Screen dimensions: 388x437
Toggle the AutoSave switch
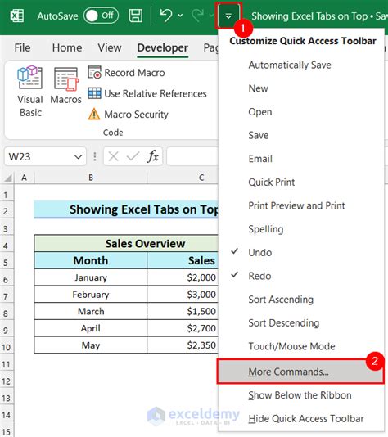(101, 16)
